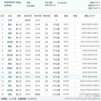Click the 硬座¥152.5 price in the header
Viewport: 101px width, 101px height.
(95, 3)
